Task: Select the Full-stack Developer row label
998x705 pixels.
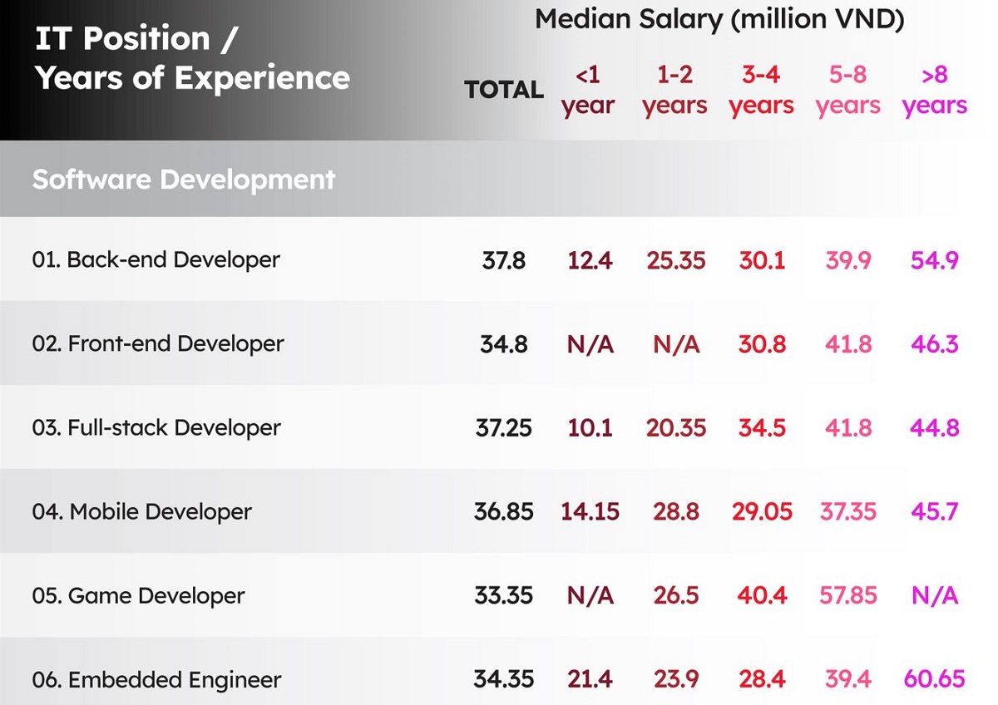Action: tap(156, 428)
